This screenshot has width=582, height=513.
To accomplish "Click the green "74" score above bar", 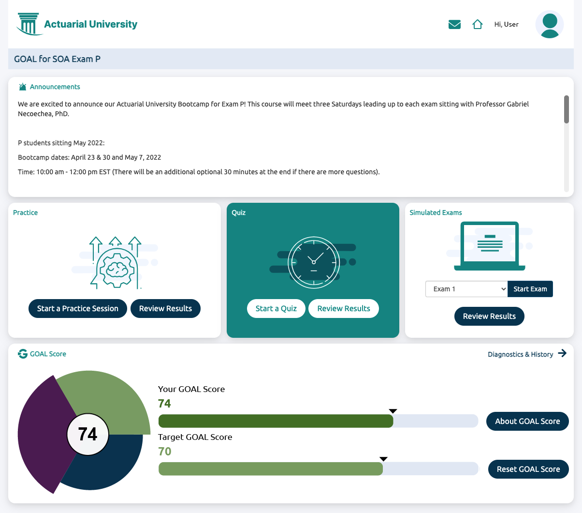I will [x=164, y=404].
